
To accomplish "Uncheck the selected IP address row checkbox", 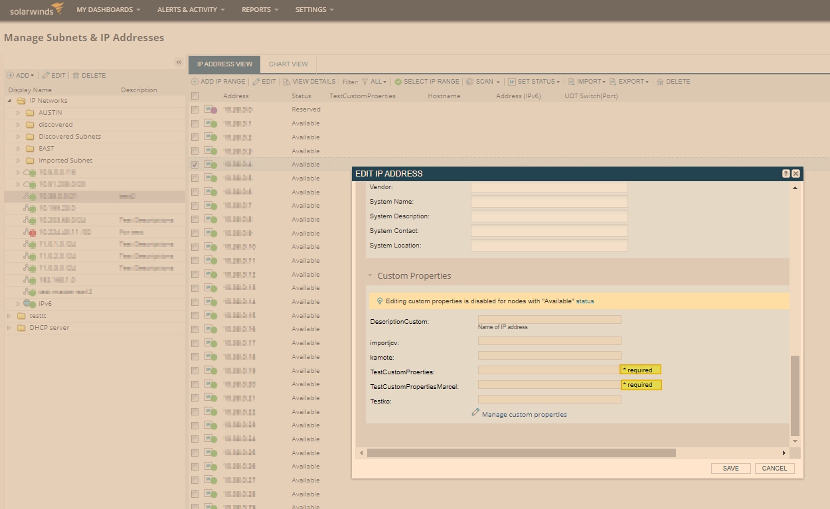I will [195, 165].
